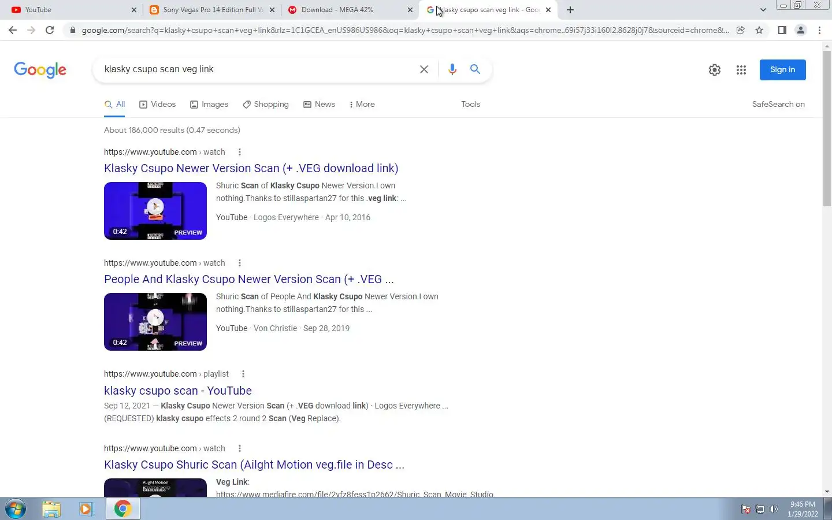Open Klasky Csupo Newer Version Scan link
Image resolution: width=832 pixels, height=520 pixels.
coord(251,168)
